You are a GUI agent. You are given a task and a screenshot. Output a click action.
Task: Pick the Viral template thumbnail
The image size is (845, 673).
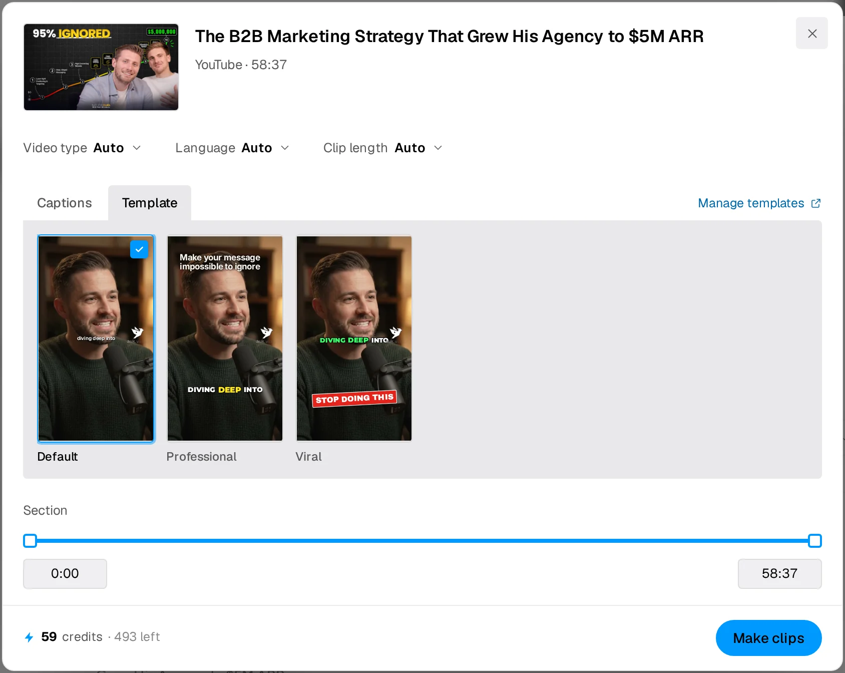tap(354, 339)
